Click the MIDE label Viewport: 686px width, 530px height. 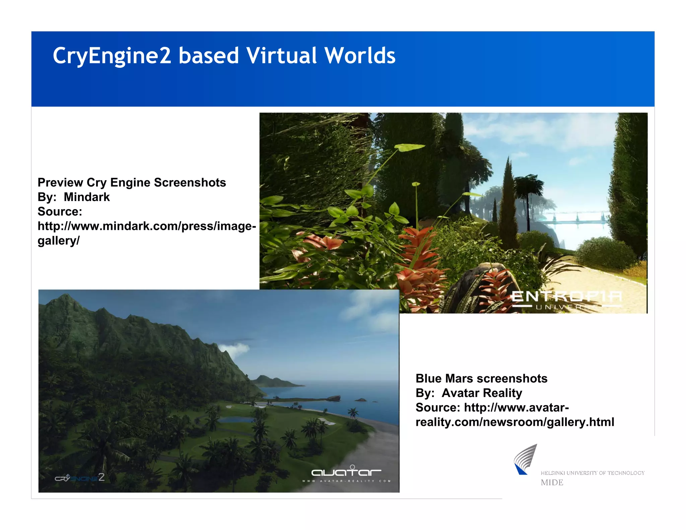coord(552,483)
